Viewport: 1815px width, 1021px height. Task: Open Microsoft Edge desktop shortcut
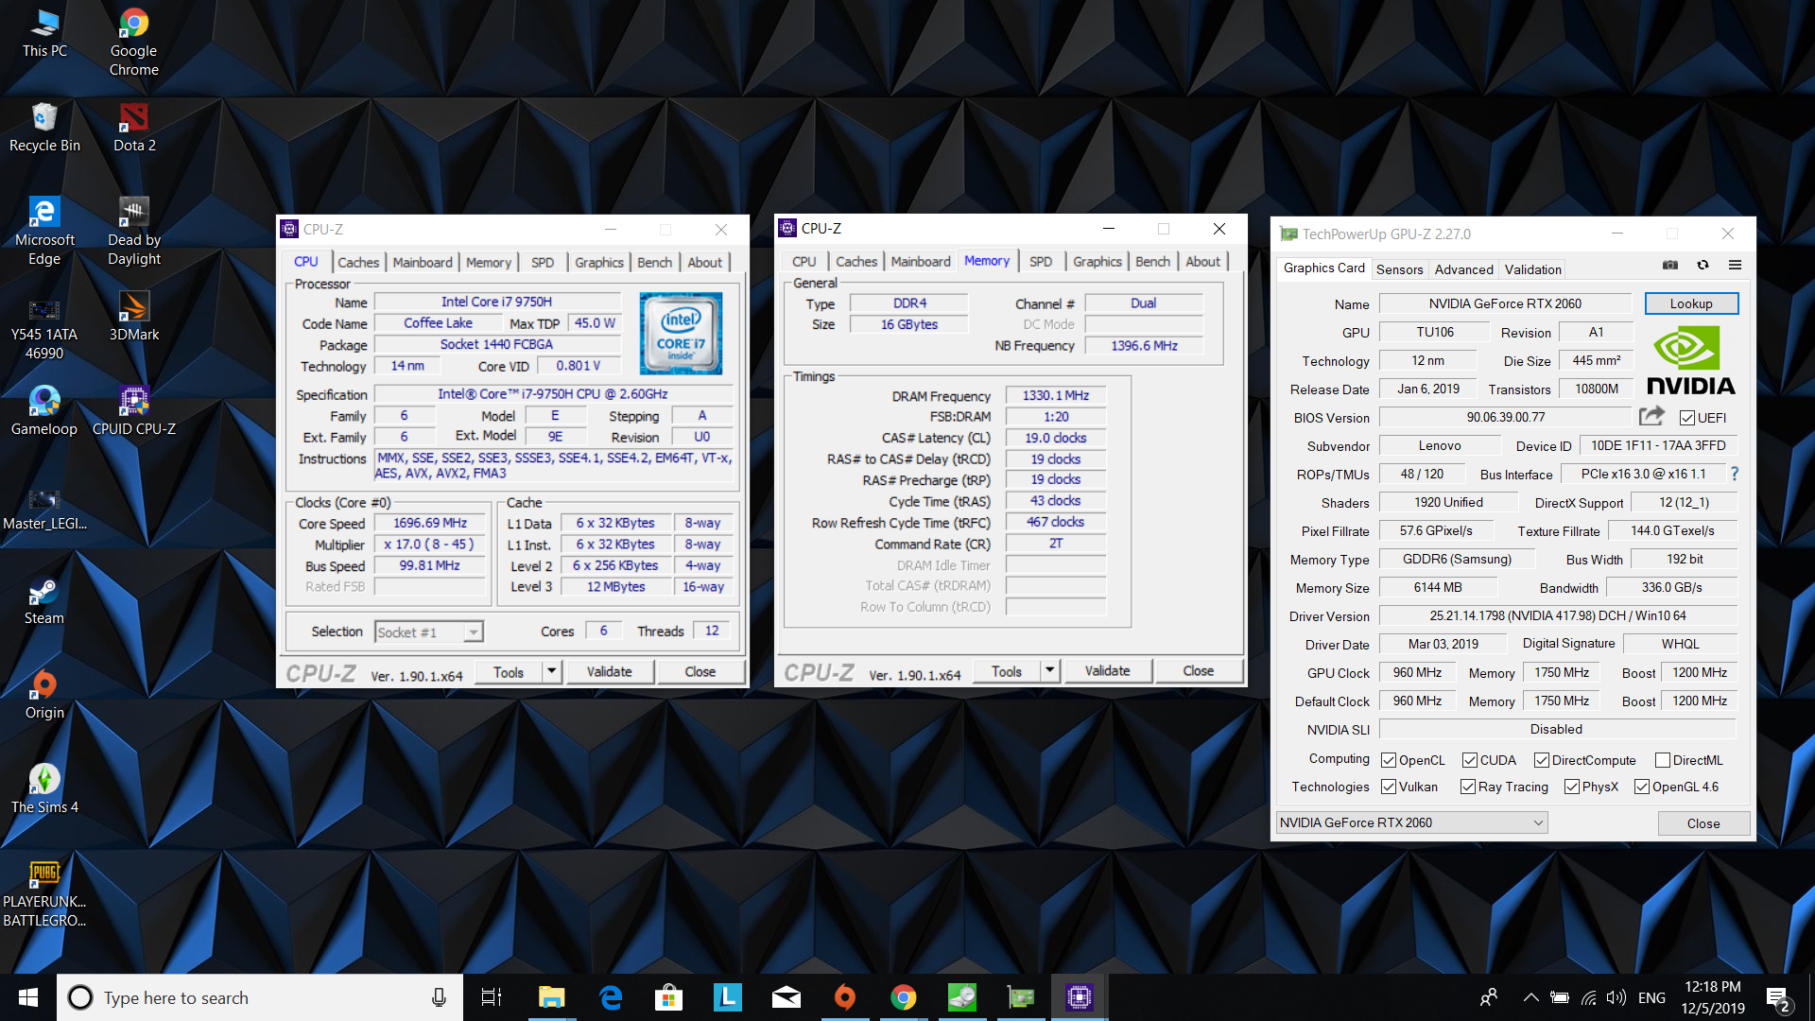[x=44, y=232]
